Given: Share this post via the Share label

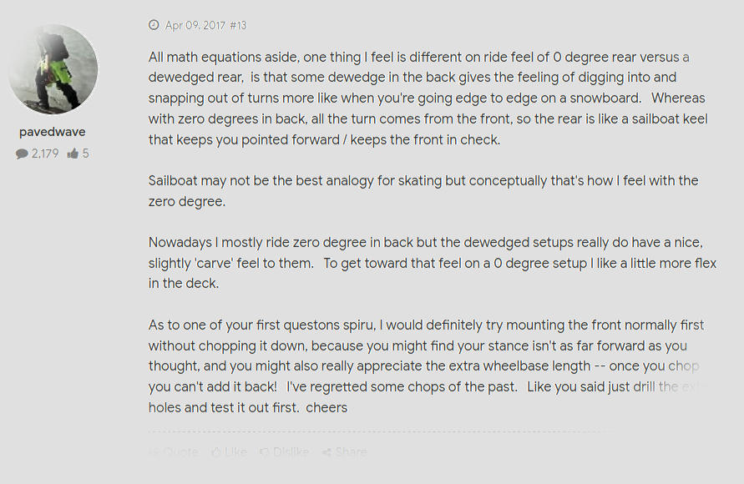Looking at the screenshot, I should coord(351,451).
